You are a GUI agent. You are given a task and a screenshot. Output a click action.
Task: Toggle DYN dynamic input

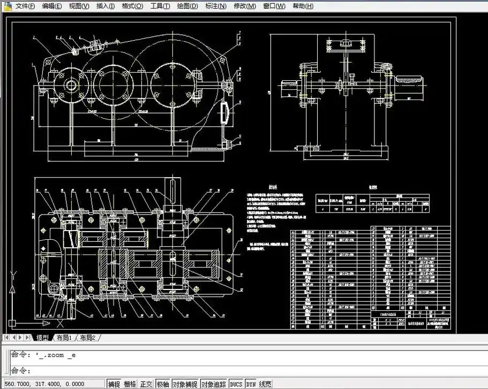[x=251, y=384]
